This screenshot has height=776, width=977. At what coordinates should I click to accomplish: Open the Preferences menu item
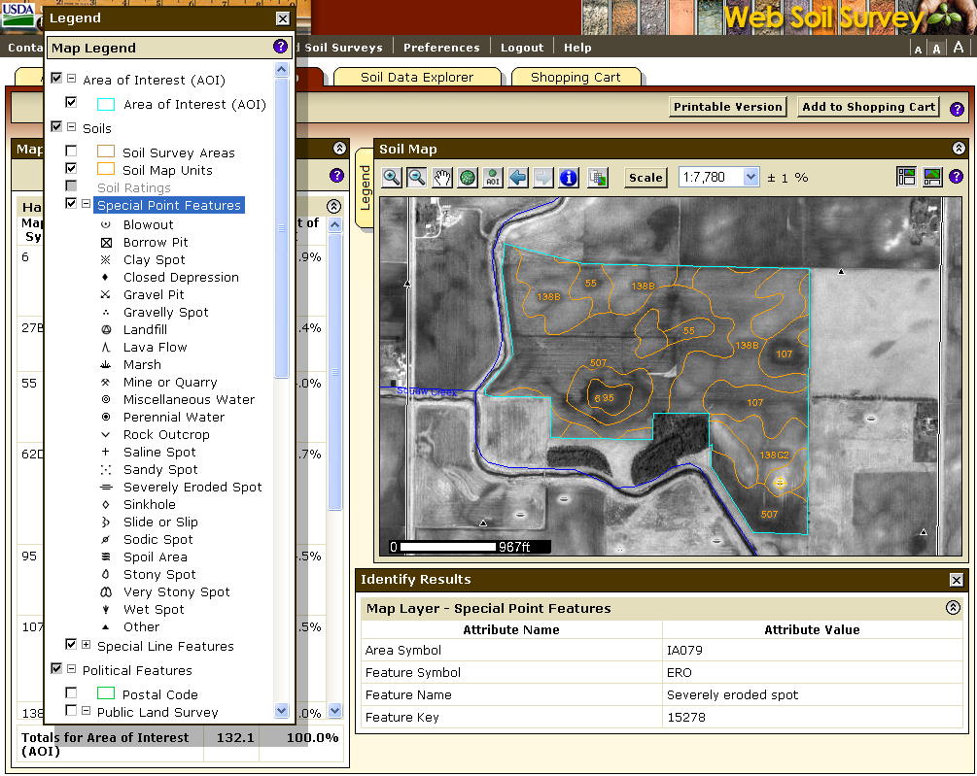click(441, 48)
